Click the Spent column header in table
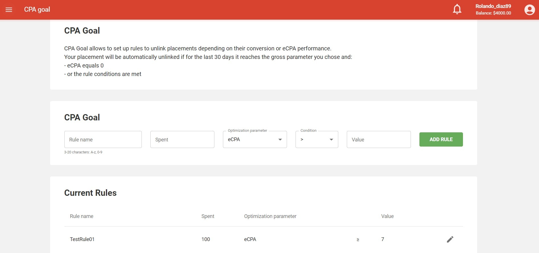This screenshot has width=539, height=253. pyautogui.click(x=208, y=216)
